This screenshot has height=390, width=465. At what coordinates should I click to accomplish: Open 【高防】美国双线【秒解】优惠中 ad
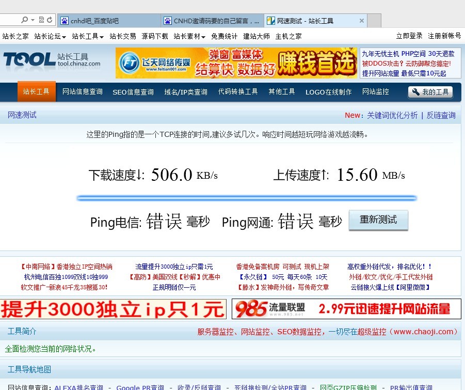[174, 277]
